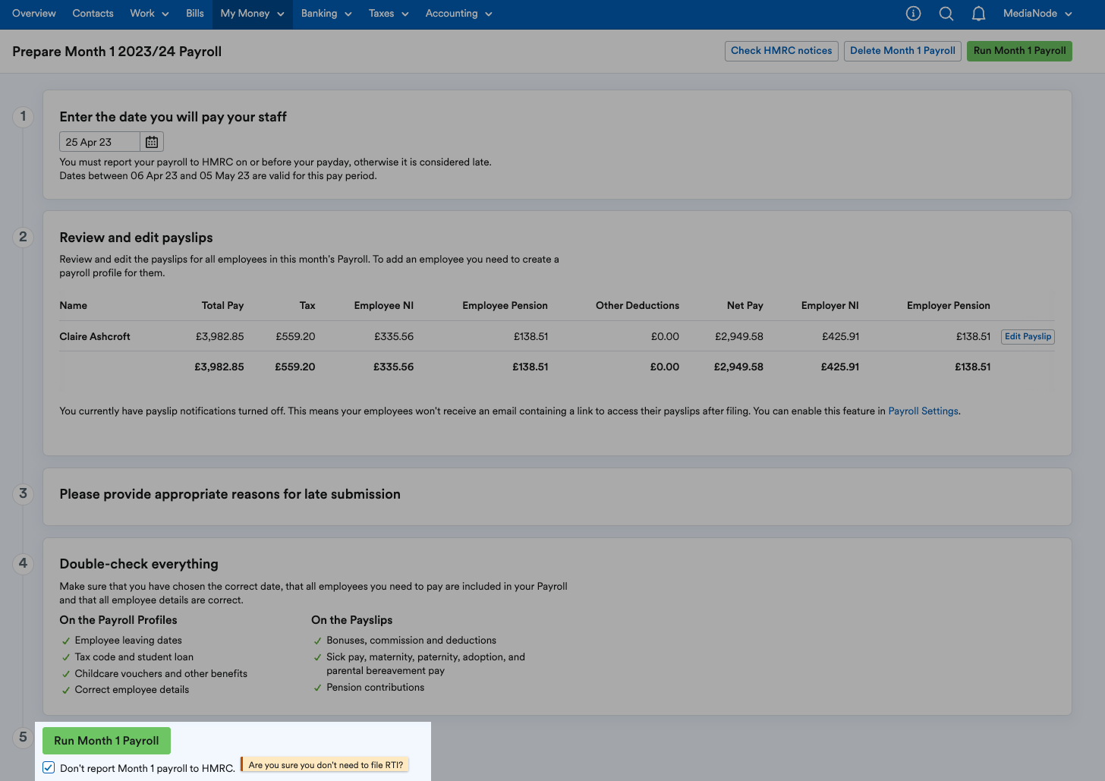
Task: Open the Payroll Settings link
Action: pos(923,411)
